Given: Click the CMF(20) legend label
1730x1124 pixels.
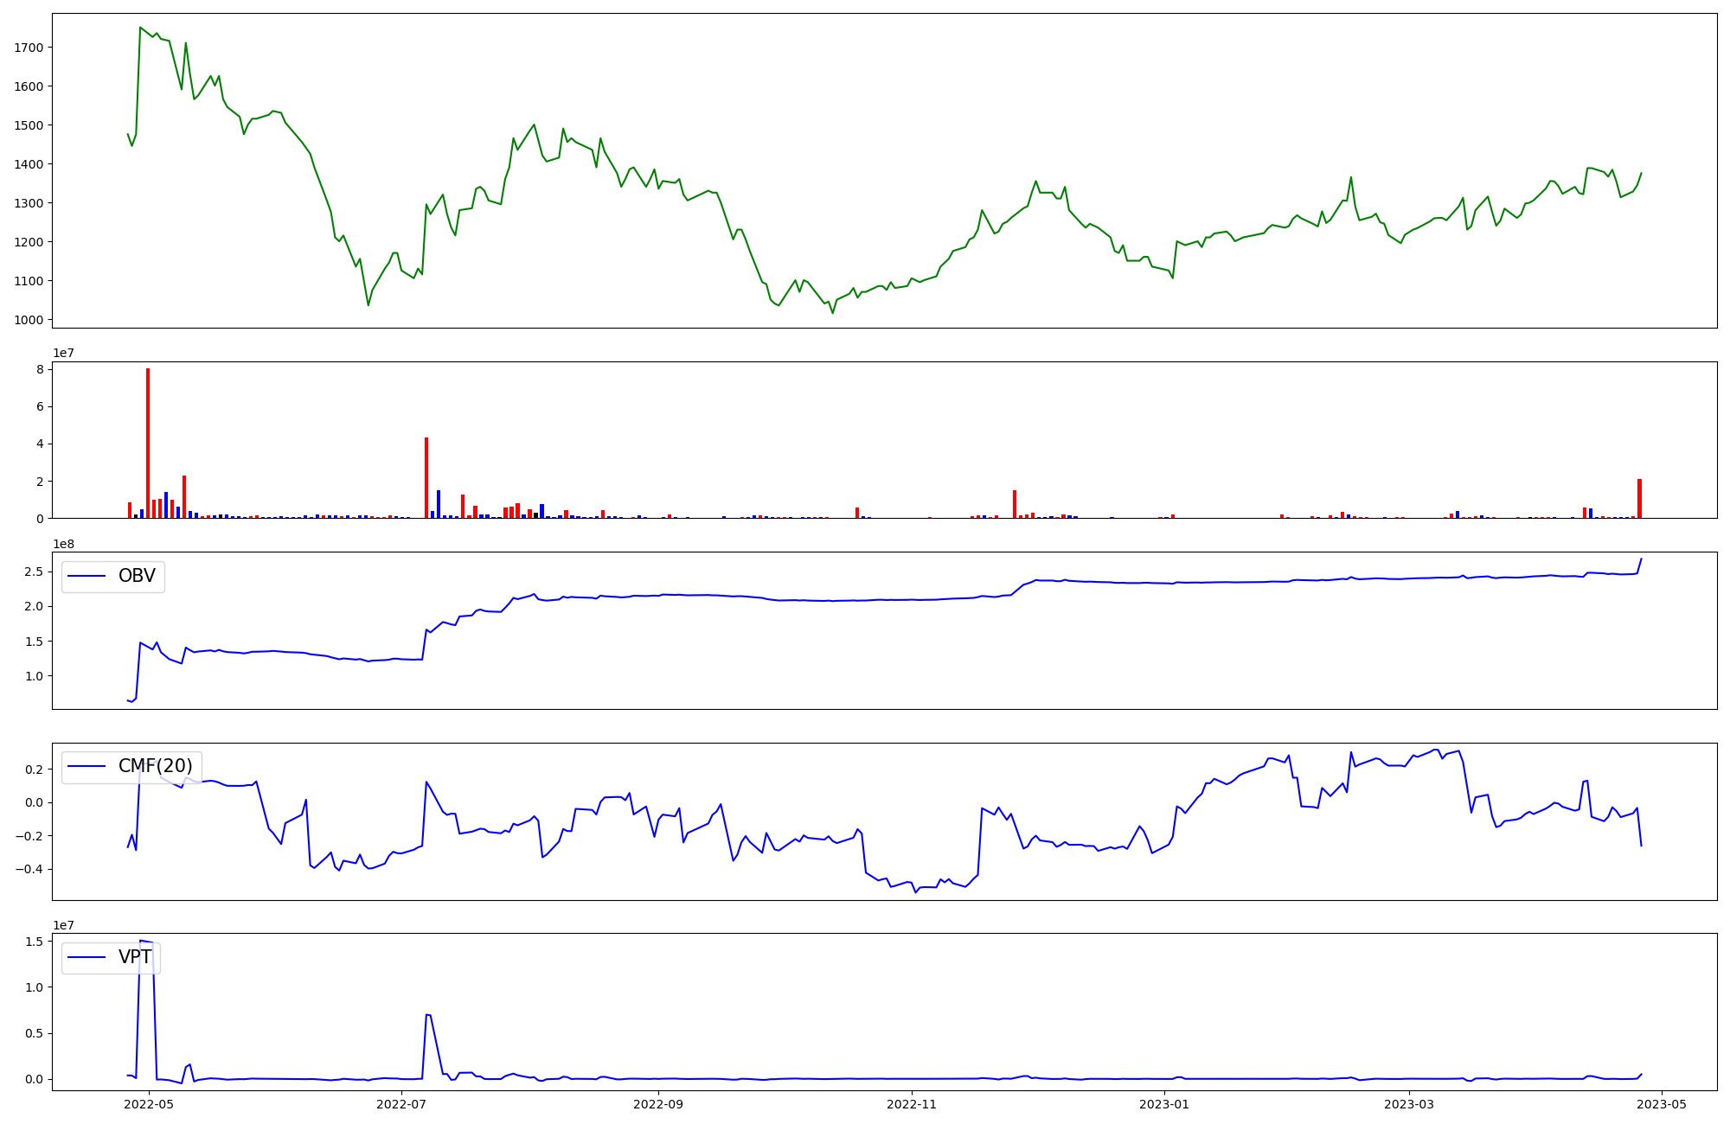Looking at the screenshot, I should [x=155, y=766].
